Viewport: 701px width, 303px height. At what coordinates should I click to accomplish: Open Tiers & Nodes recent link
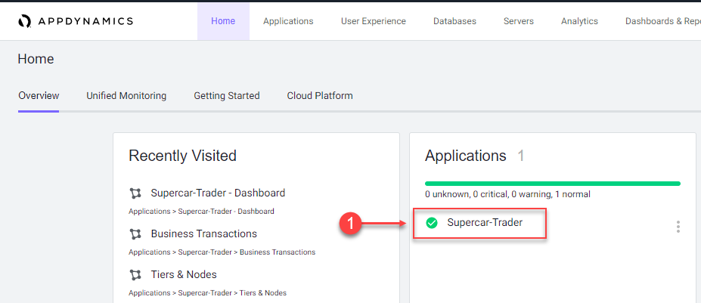pos(184,274)
